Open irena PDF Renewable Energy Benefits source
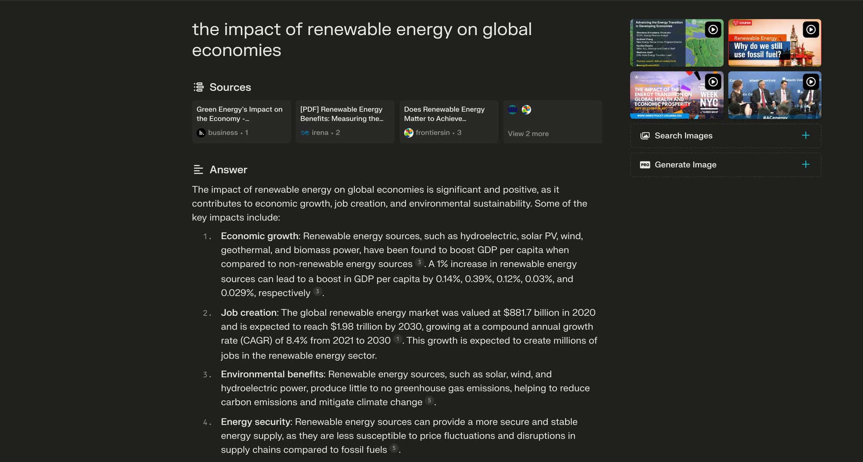The image size is (863, 462). click(345, 122)
